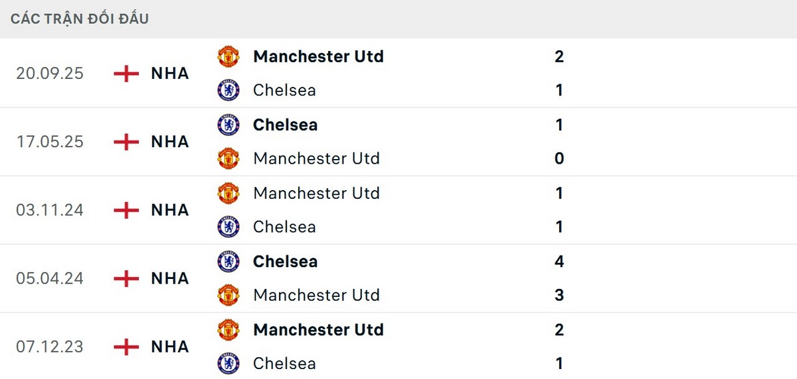Click Manchester Utd crest in 20.09.25 match
797x379 pixels.
pos(228,56)
